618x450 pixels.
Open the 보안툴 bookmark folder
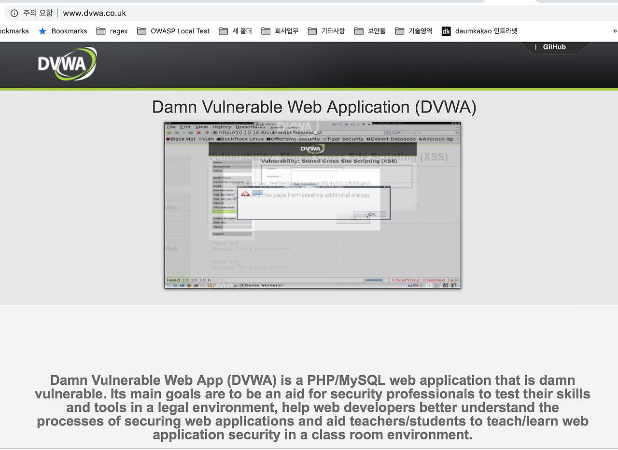coord(370,31)
